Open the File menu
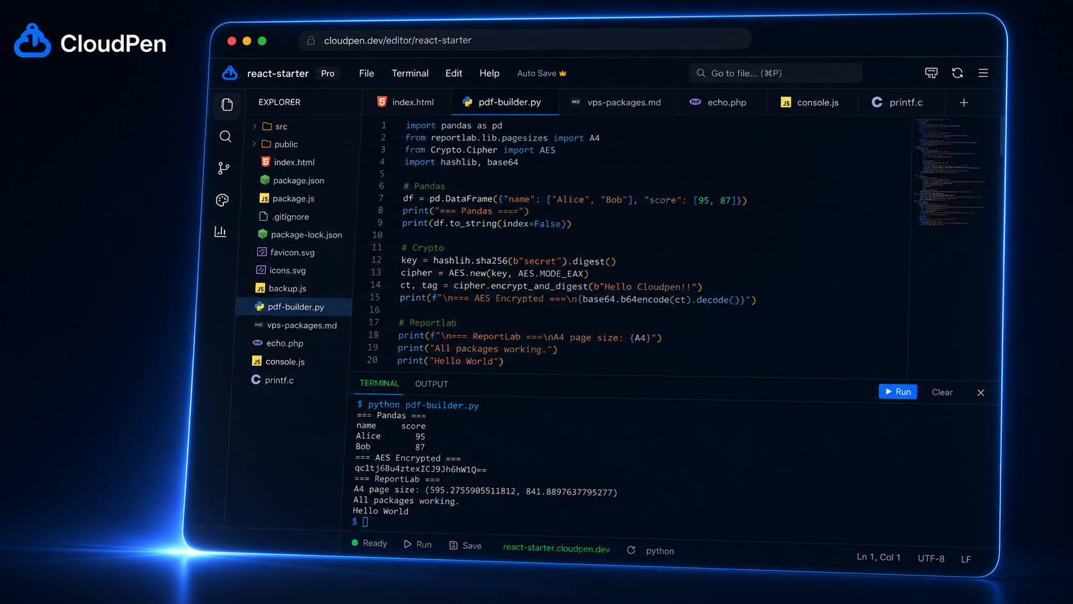Screen dimensions: 1073x604 (x=366, y=73)
